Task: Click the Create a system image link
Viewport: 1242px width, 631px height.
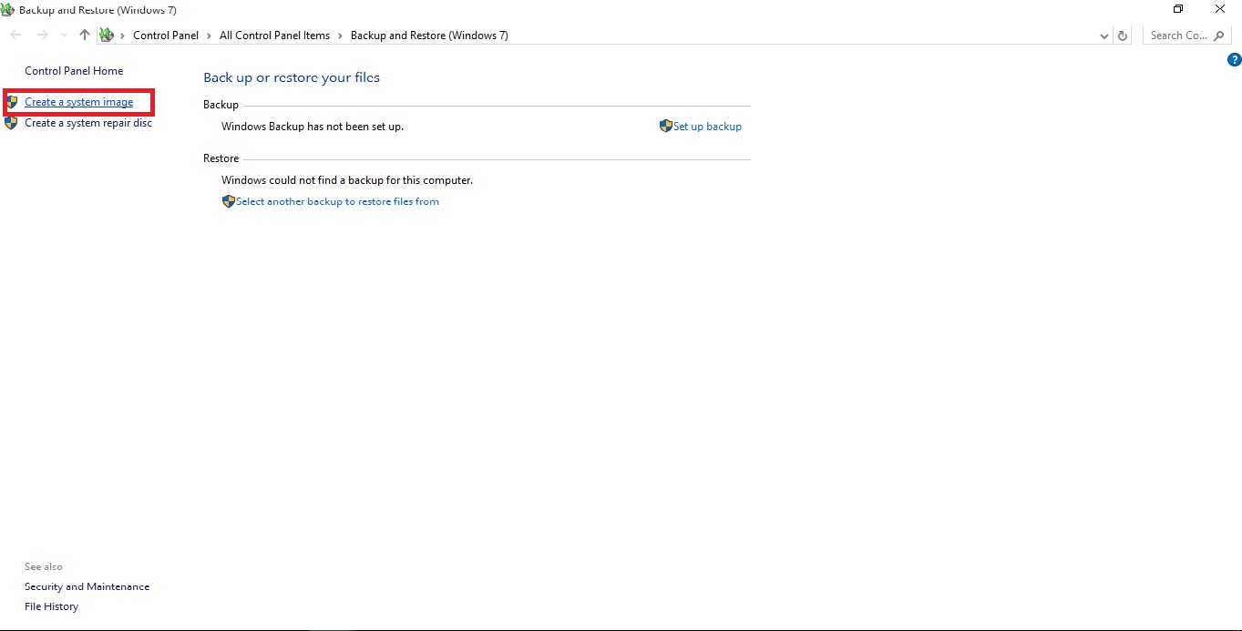Action: coord(78,102)
